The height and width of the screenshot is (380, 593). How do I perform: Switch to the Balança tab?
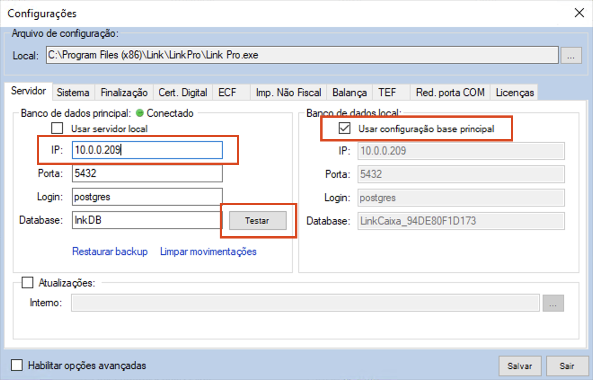tap(350, 93)
